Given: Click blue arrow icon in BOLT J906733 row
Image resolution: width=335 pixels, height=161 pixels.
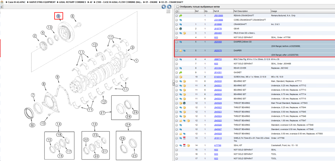Looking at the screenshot, I should pyautogui.click(x=181, y=59).
